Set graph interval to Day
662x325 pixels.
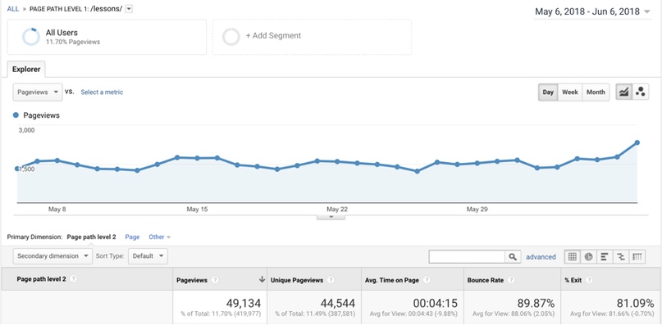point(548,92)
